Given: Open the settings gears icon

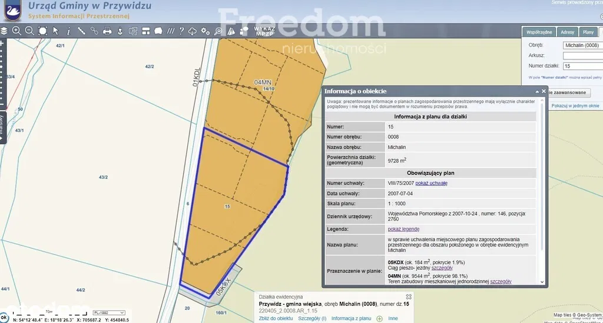Looking at the screenshot, I should (205, 31).
